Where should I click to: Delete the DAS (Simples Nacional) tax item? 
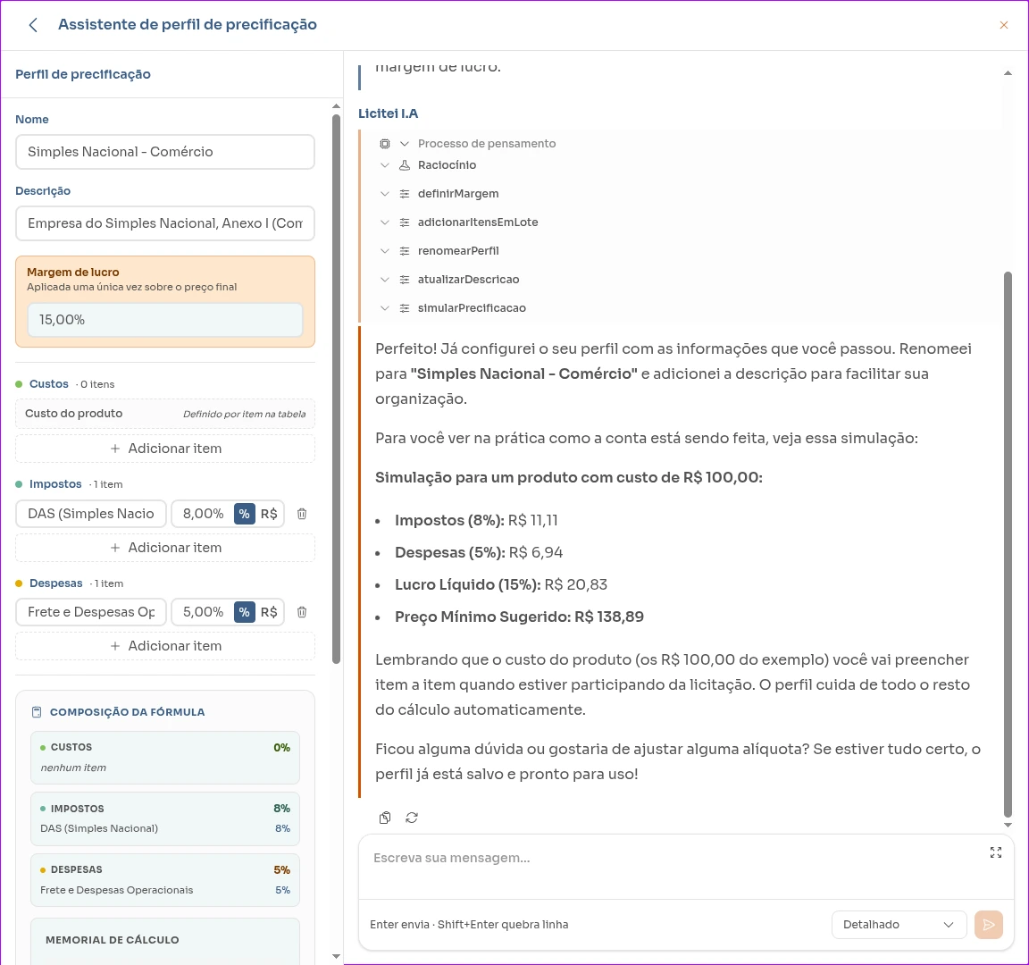(301, 514)
